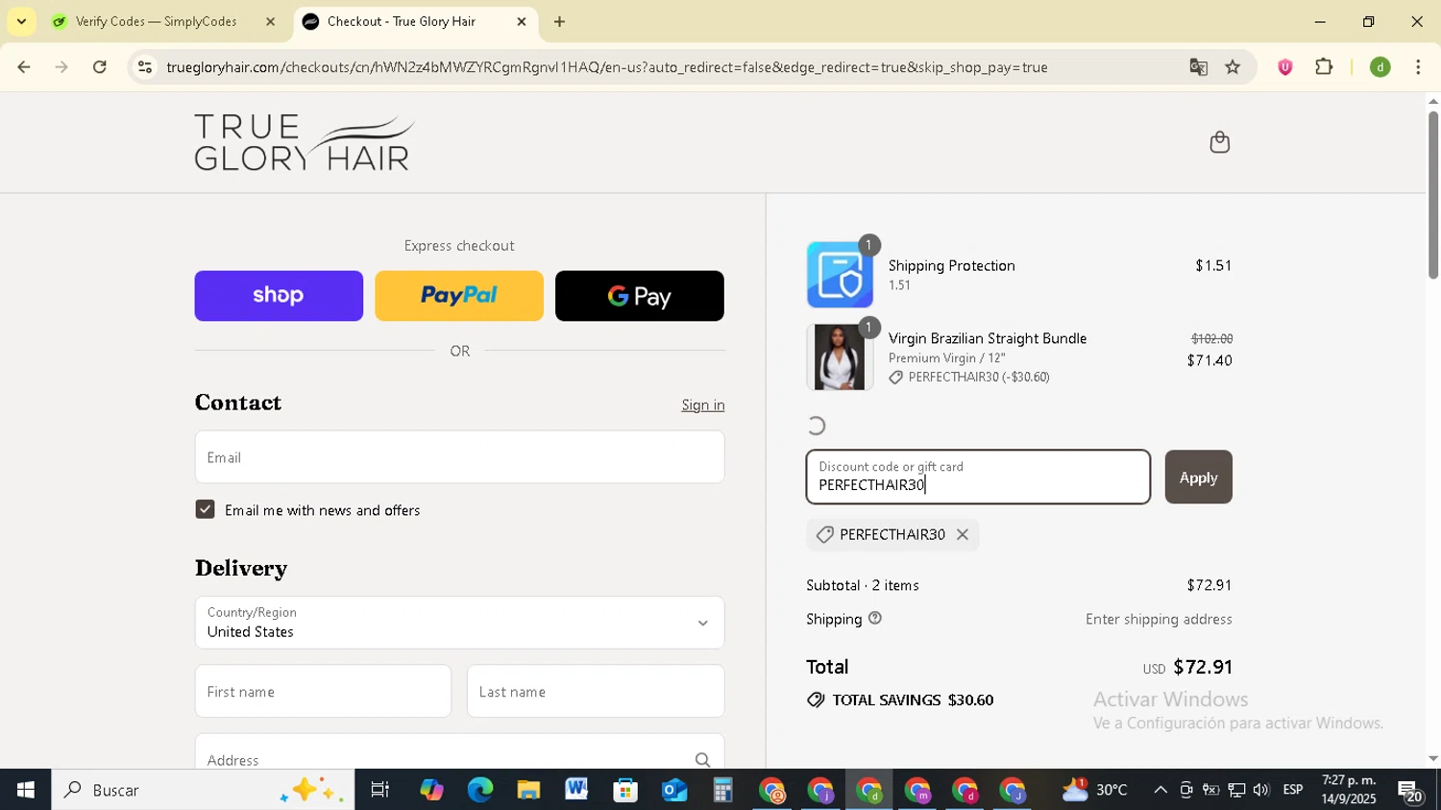
Task: Open the Chrome profile avatar
Action: tap(1380, 67)
